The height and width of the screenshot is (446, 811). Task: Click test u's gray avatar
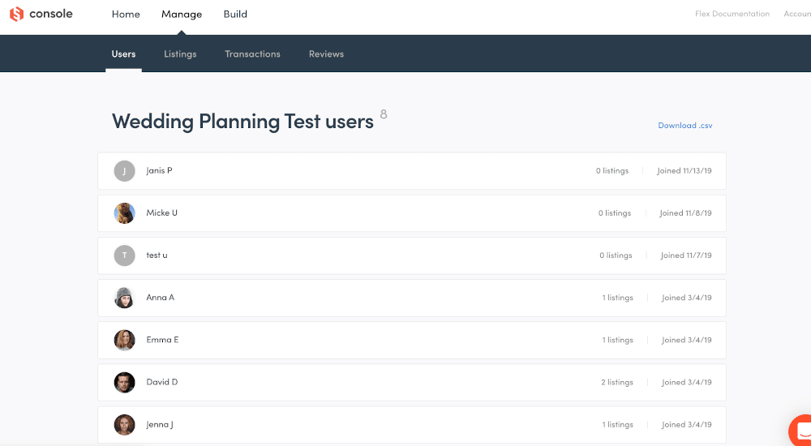tap(124, 255)
